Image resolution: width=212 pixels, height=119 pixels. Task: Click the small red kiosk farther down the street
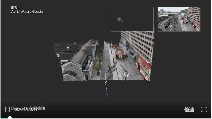point(116,46)
